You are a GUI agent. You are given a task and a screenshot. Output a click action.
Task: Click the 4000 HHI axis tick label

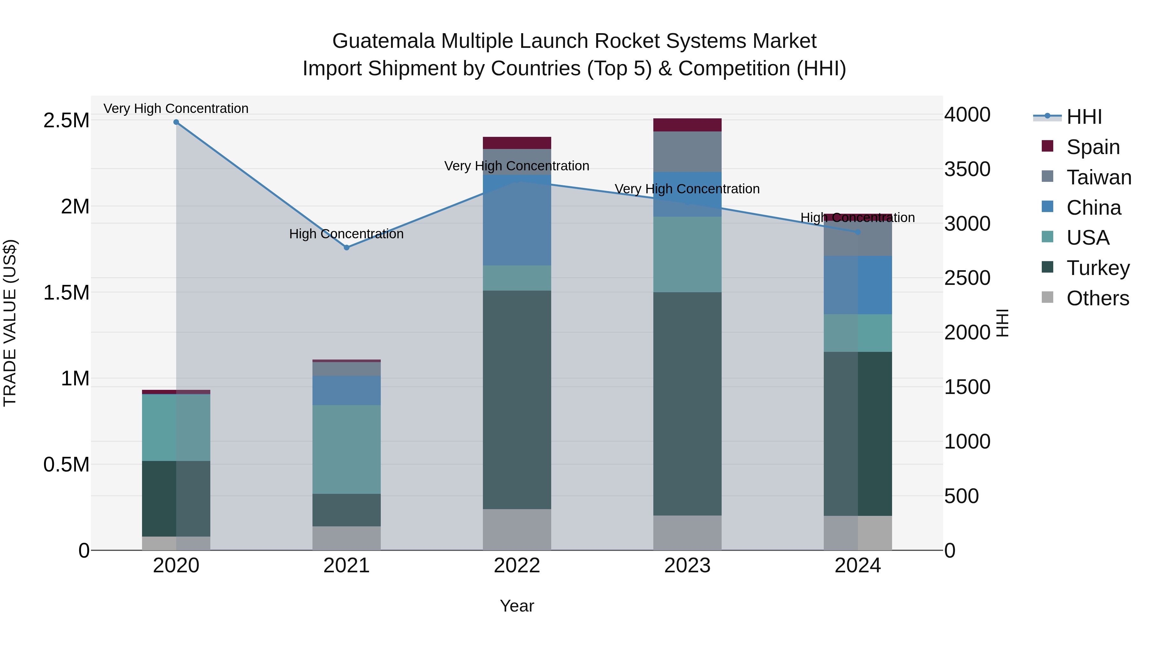click(967, 115)
